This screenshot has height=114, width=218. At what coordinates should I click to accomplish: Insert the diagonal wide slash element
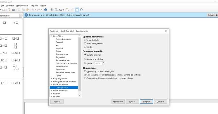[16, 67]
